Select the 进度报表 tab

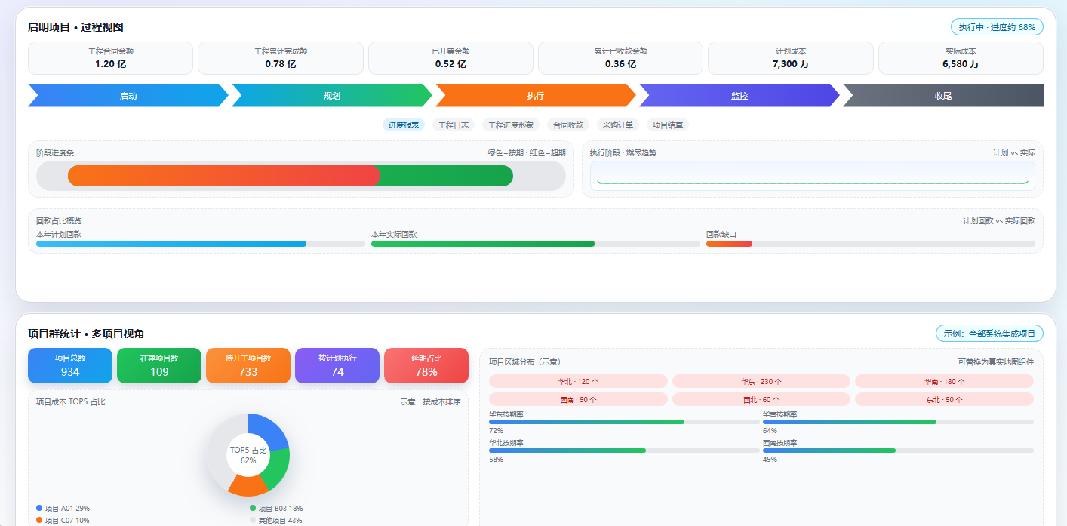pos(404,125)
